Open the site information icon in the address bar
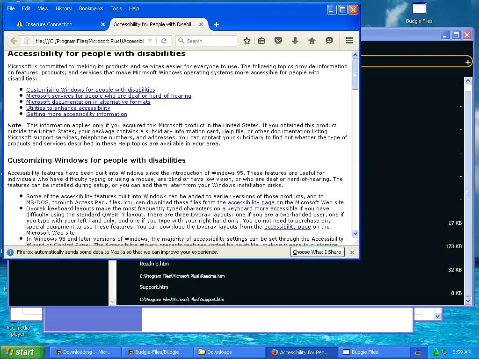479x359 pixels. click(27, 41)
